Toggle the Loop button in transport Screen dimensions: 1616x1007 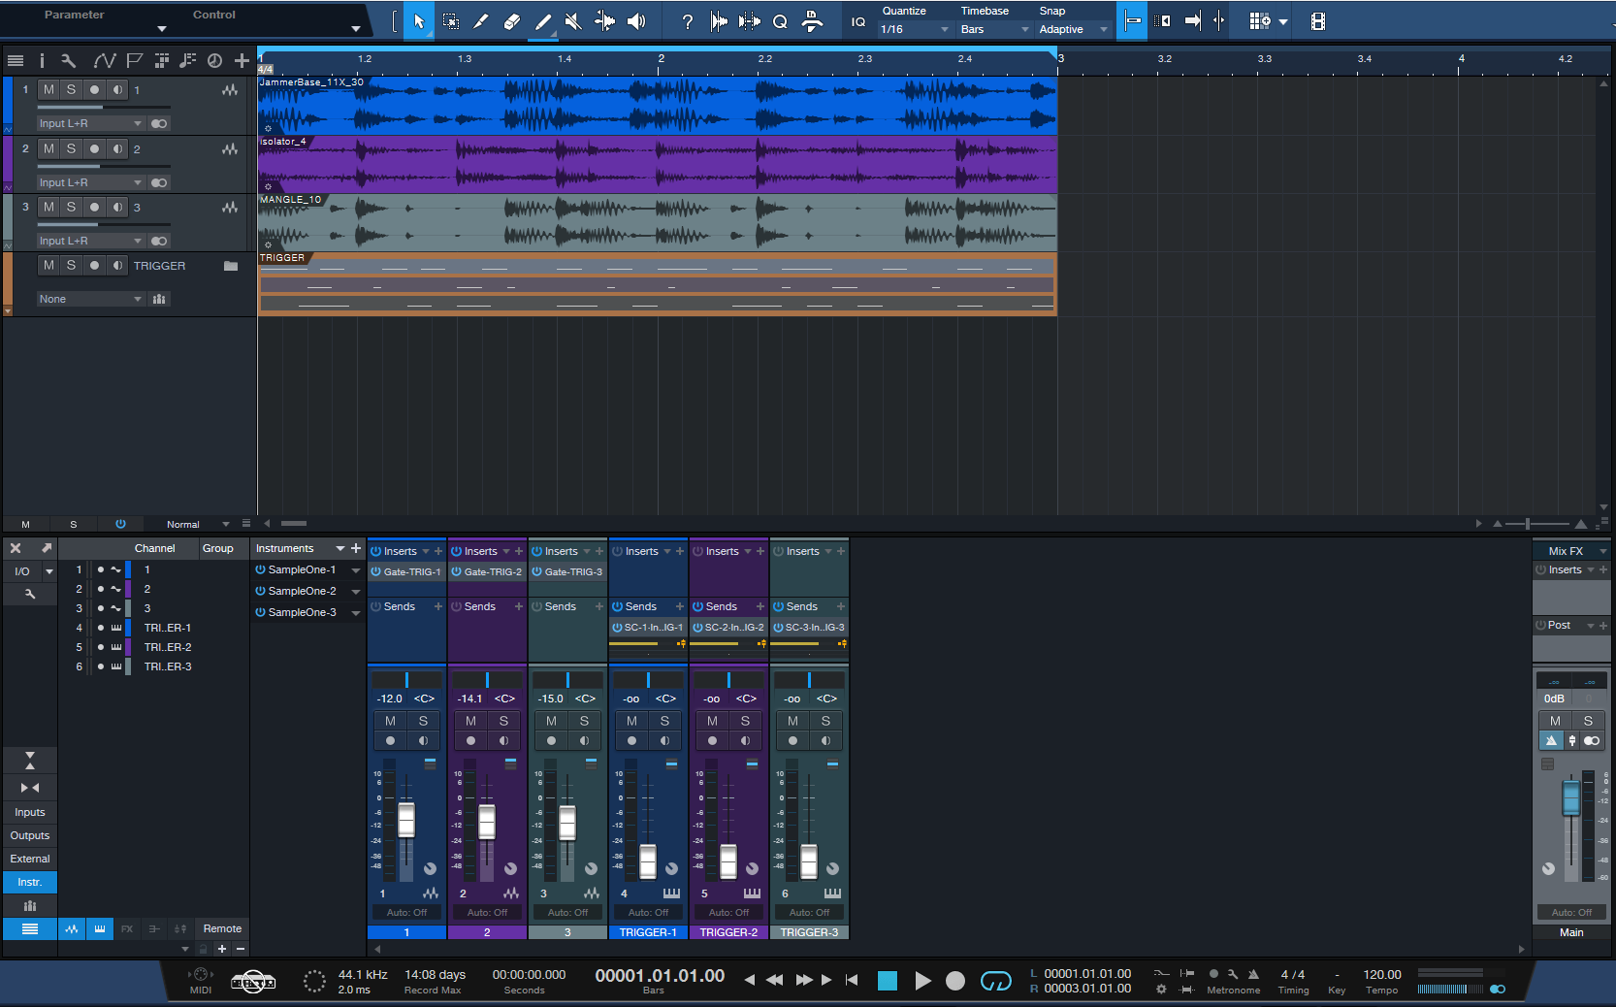coord(996,982)
